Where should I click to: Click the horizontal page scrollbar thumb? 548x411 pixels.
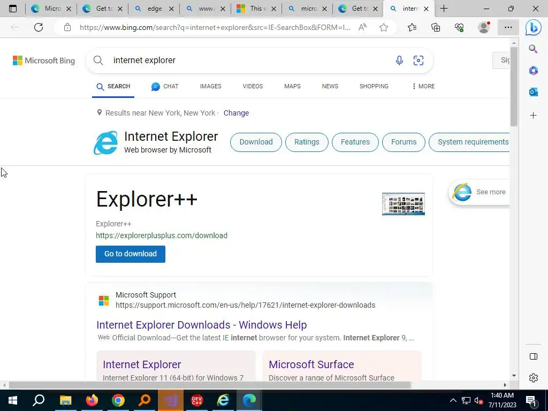pyautogui.click(x=210, y=385)
